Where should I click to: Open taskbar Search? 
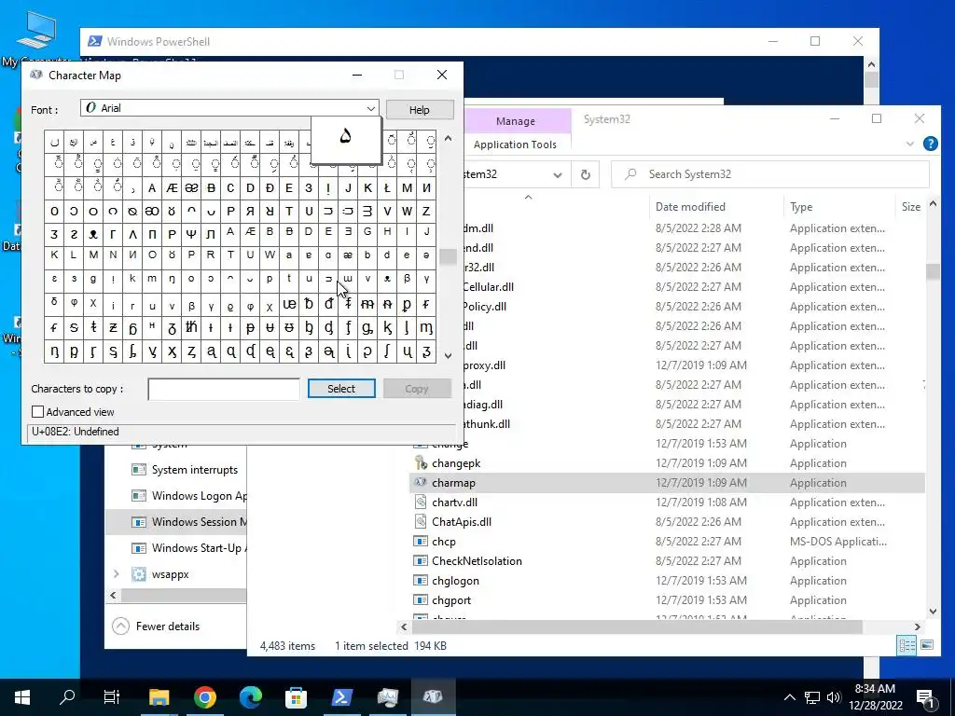67,696
